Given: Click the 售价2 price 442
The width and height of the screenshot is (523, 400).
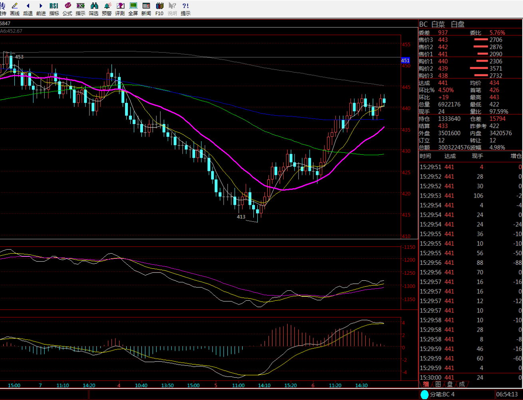Looking at the screenshot, I should pos(443,47).
